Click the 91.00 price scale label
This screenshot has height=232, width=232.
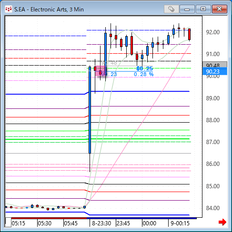point(213,54)
